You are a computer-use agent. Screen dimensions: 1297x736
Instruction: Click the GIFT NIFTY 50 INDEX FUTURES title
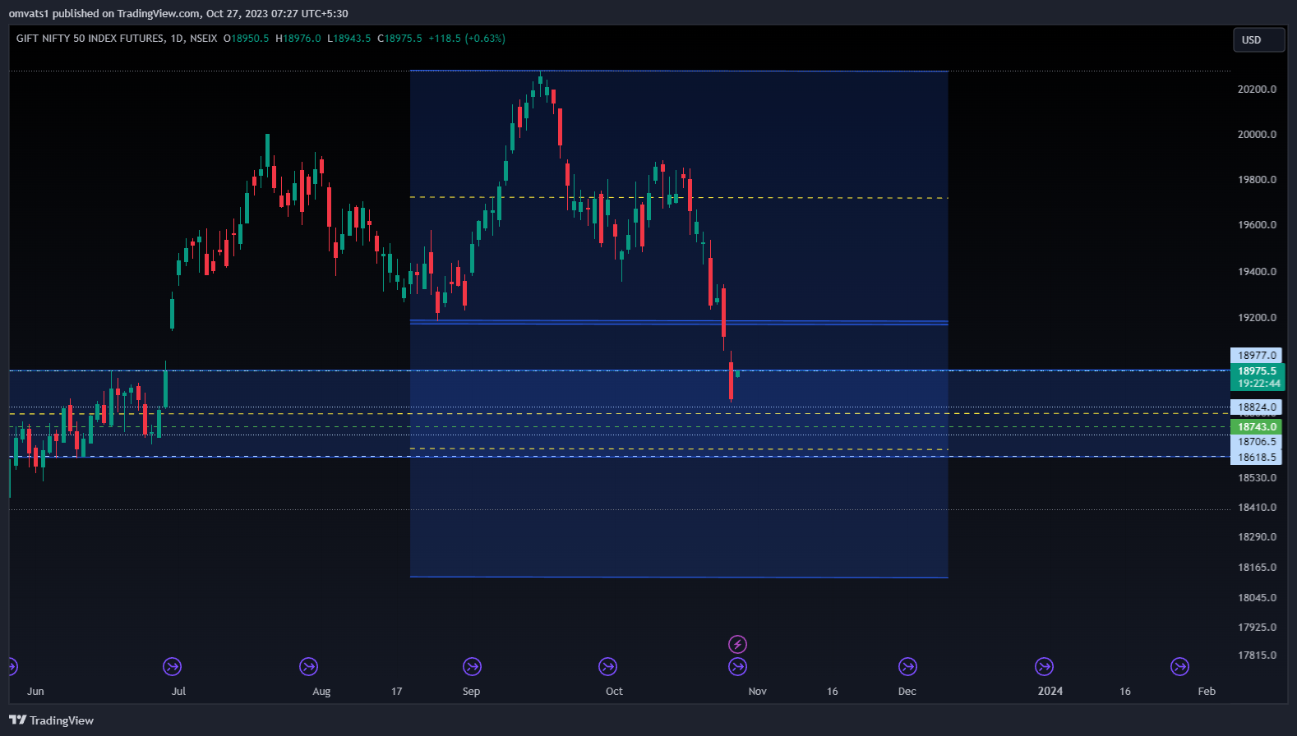click(90, 39)
